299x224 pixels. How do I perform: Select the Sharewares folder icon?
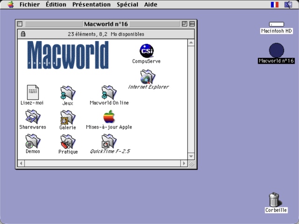pos(33,117)
